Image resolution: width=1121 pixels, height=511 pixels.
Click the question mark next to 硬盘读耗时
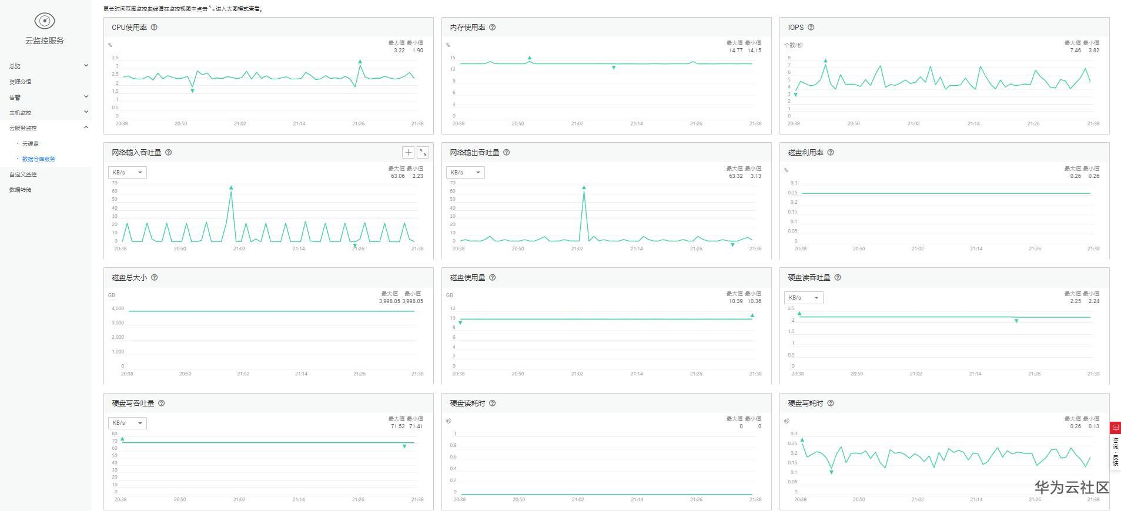493,404
